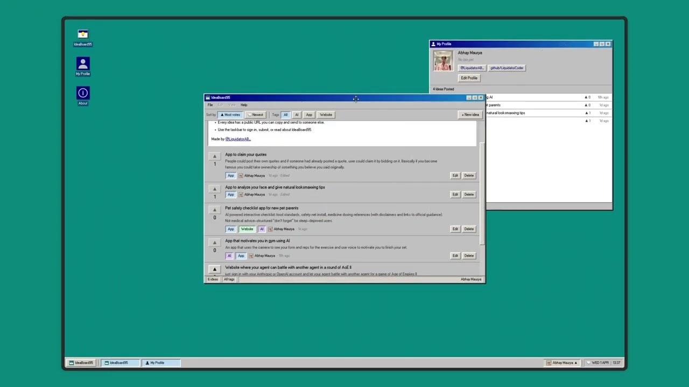Open the All tags filter dropdown
This screenshot has width=689, height=387.
(x=229, y=279)
